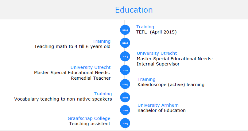Open the University Arnhem heading
Image resolution: width=248 pixels, height=131 pixels.
158,105
